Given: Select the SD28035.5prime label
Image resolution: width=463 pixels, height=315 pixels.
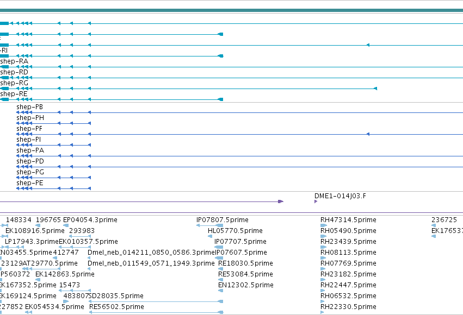Looking at the screenshot, I should point(116,296).
